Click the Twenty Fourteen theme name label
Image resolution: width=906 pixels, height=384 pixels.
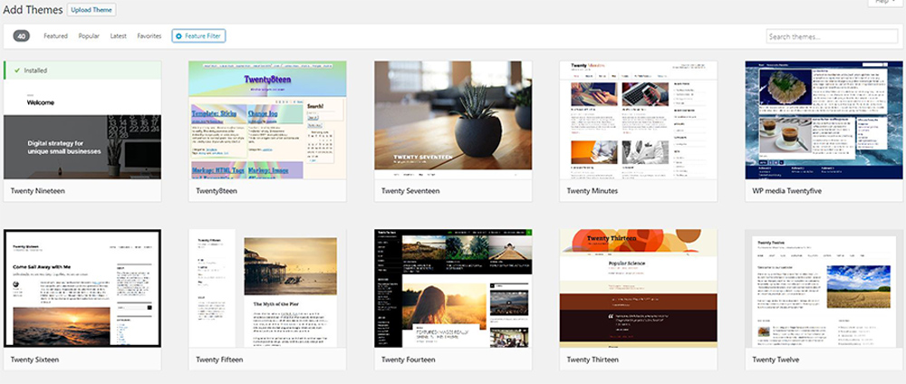tap(408, 360)
